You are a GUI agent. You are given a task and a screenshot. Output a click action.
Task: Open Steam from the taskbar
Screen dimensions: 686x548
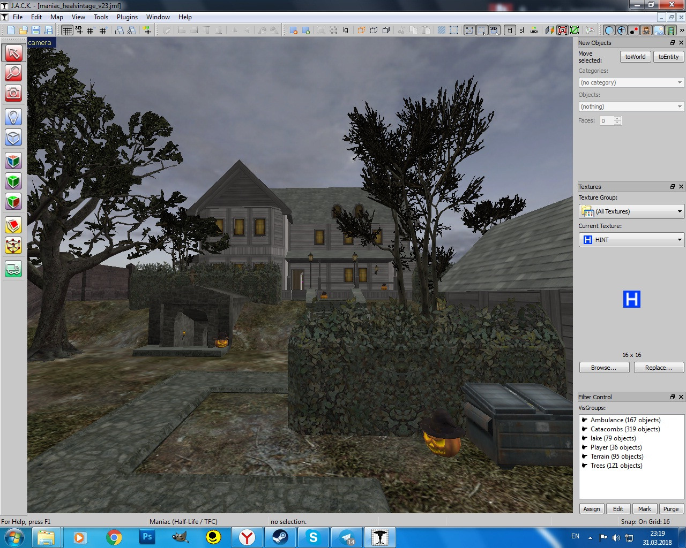click(280, 537)
